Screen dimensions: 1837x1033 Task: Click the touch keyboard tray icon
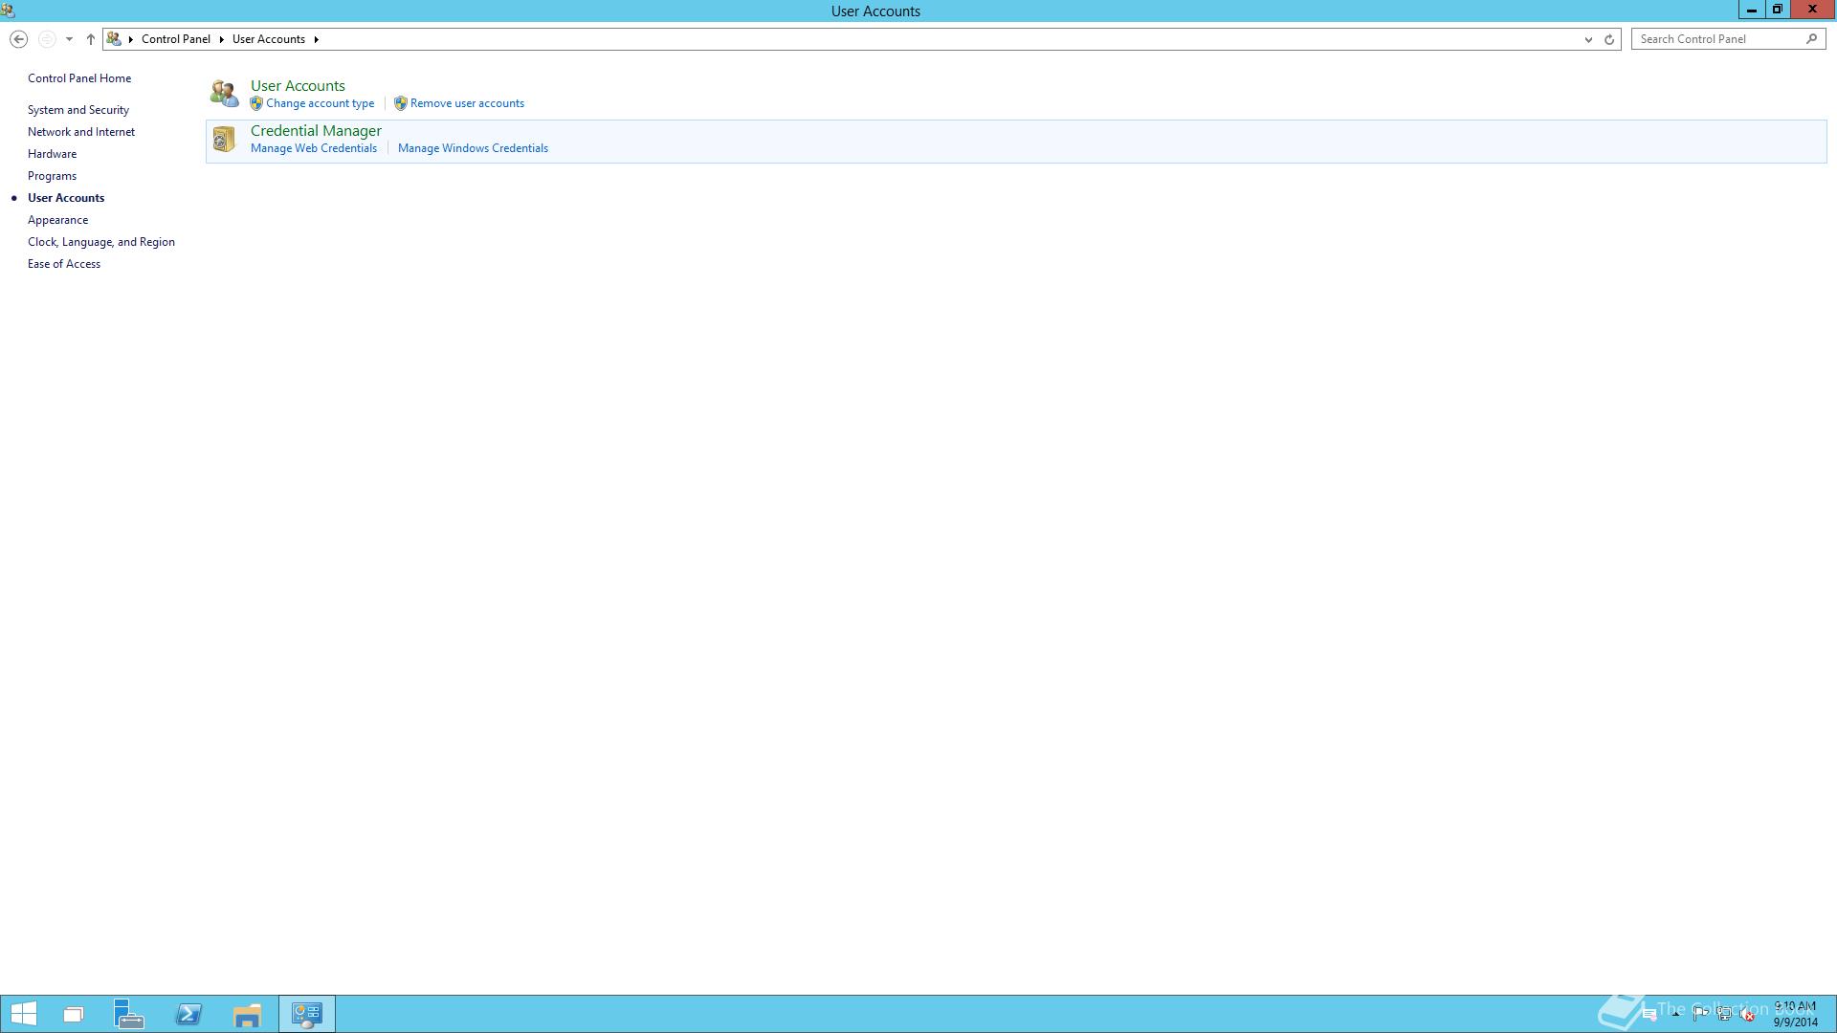coord(1649,1014)
